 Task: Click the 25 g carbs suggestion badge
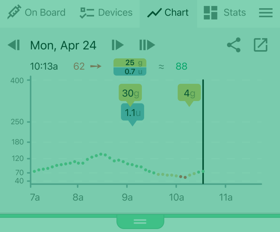tap(130, 63)
